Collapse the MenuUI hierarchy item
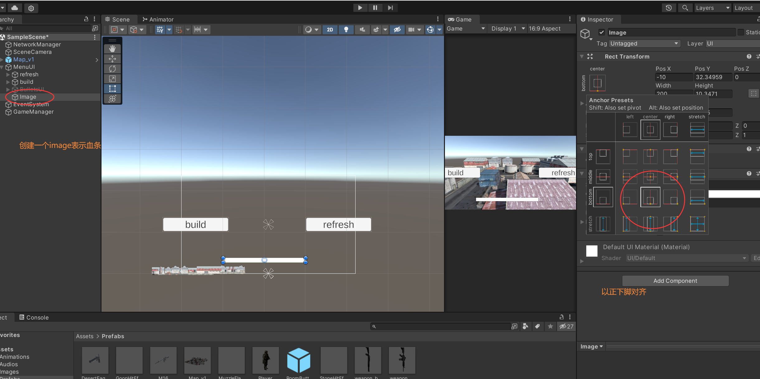The height and width of the screenshot is (379, 760). [x=2, y=67]
